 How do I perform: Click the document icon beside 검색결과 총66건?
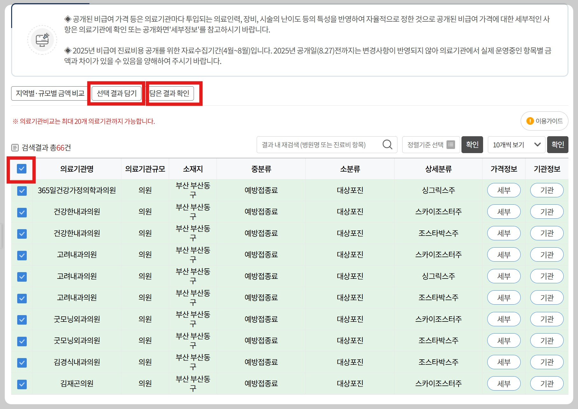(x=15, y=147)
